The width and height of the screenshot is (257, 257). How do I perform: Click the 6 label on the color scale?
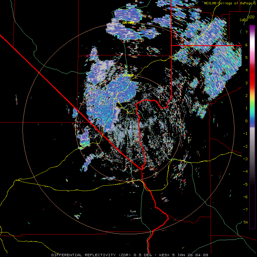click(x=246, y=45)
